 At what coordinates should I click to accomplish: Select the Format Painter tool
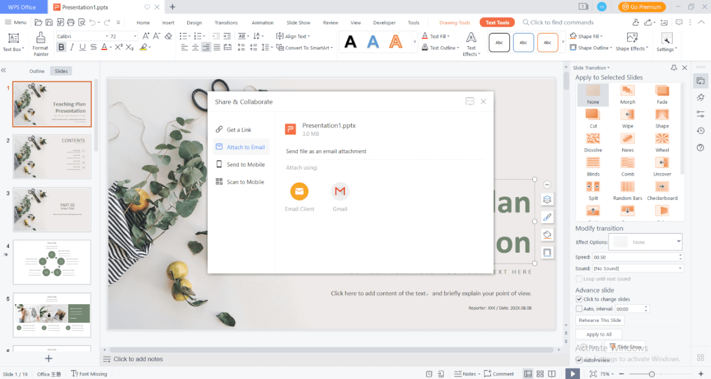pos(41,43)
